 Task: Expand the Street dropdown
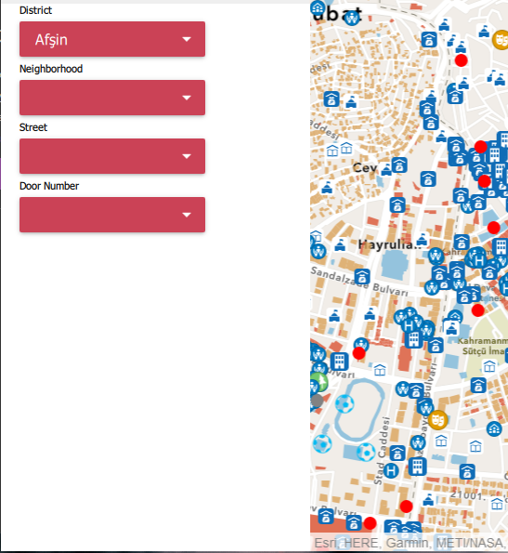tap(112, 156)
